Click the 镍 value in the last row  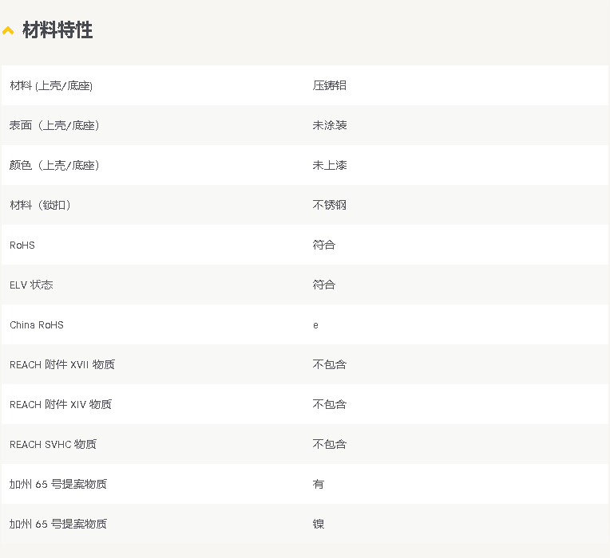pos(318,524)
